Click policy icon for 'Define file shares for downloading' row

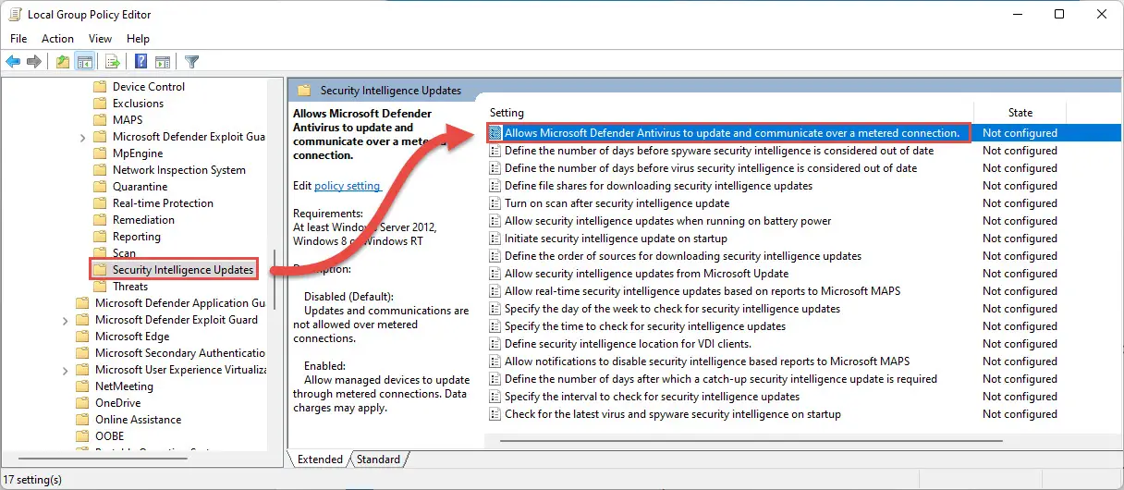(x=495, y=186)
